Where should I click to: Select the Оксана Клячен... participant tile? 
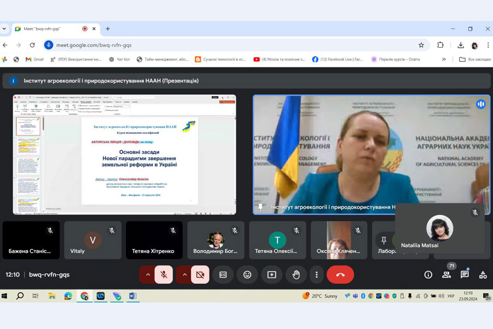coord(339,240)
